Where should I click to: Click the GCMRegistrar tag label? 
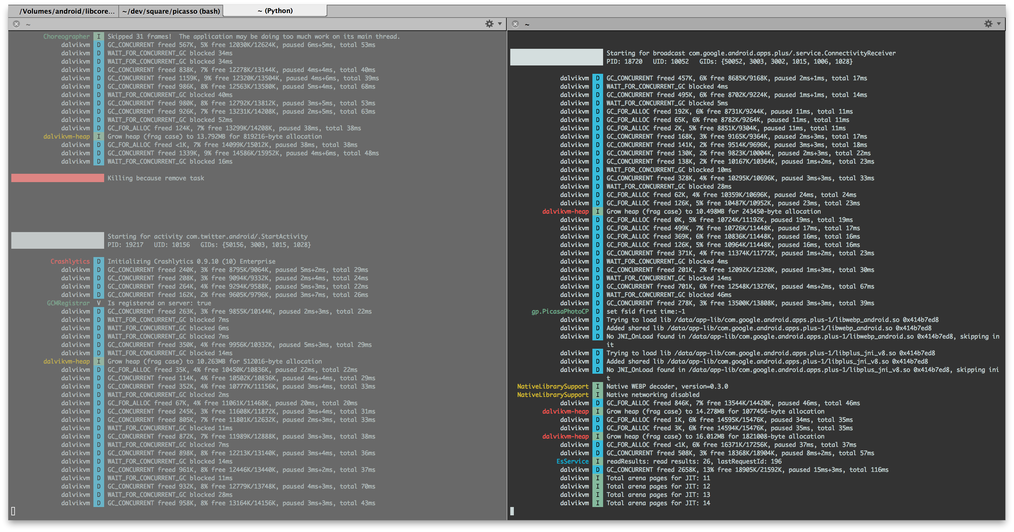click(x=68, y=303)
